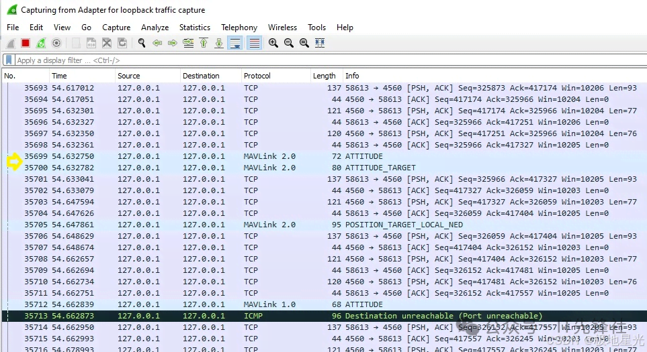This screenshot has height=352, width=647.
Task: Sort packets by Time column header
Action: (60, 76)
